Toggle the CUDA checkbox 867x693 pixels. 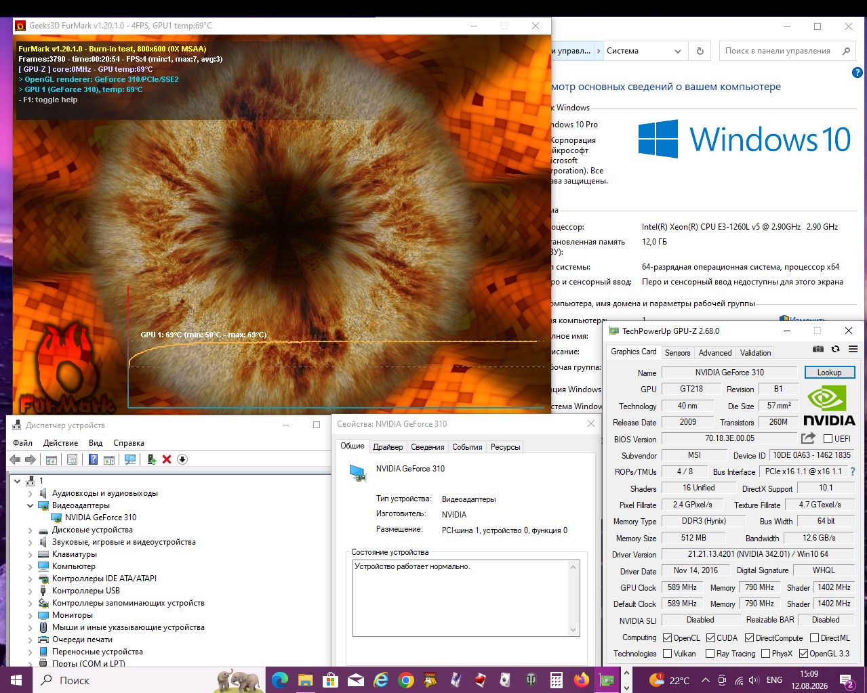711,637
